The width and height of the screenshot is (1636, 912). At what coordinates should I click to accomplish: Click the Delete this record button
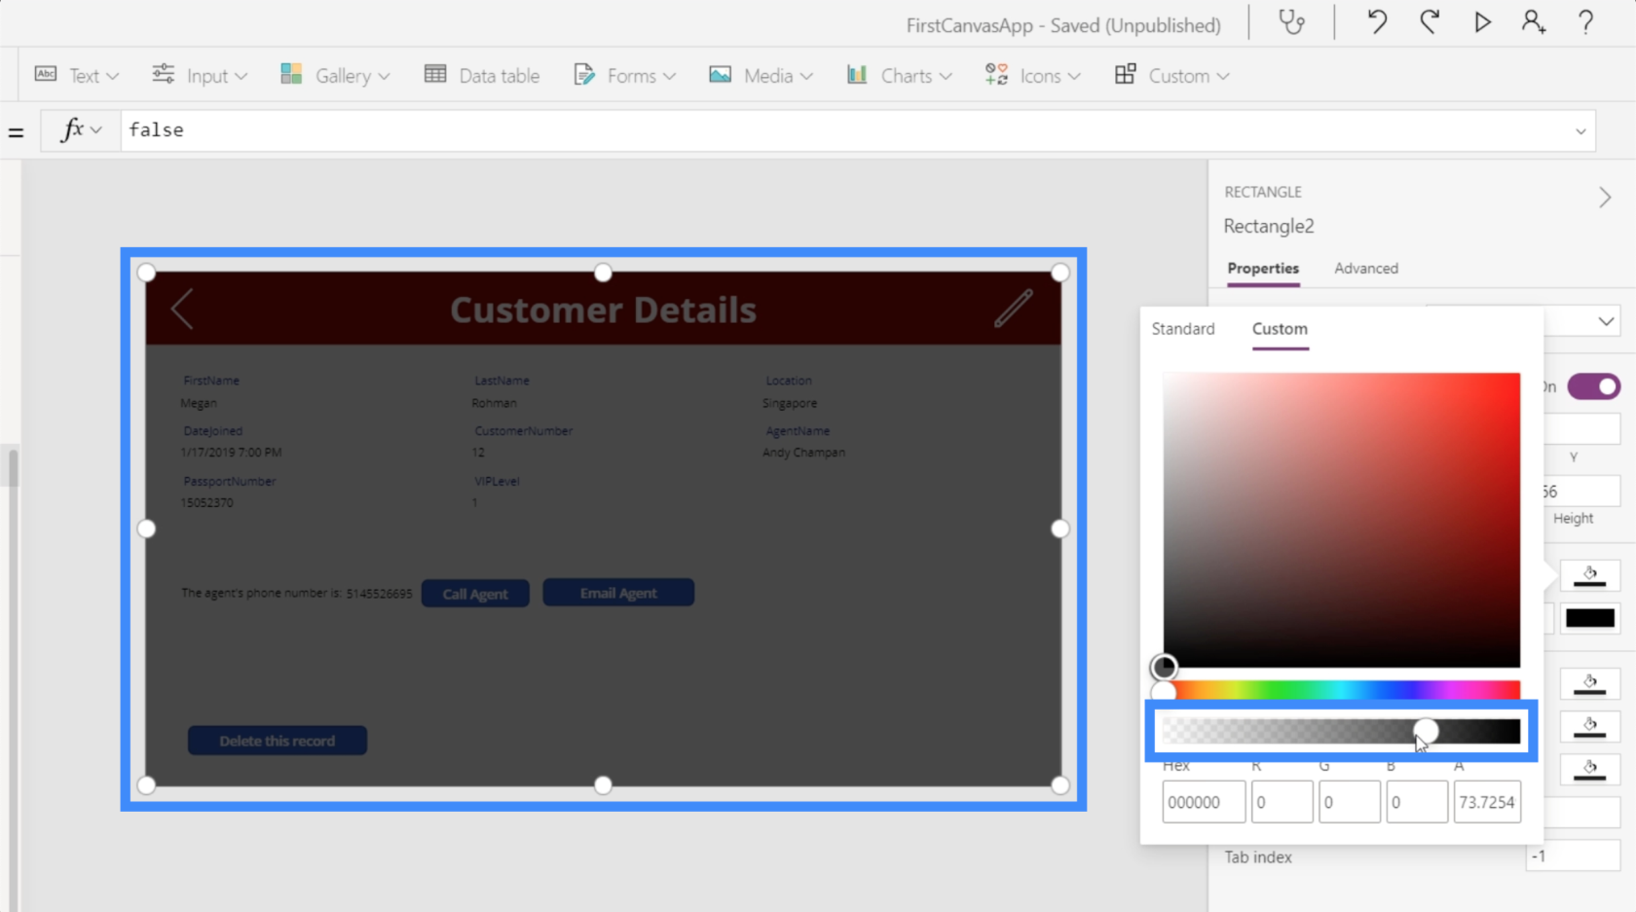(278, 741)
